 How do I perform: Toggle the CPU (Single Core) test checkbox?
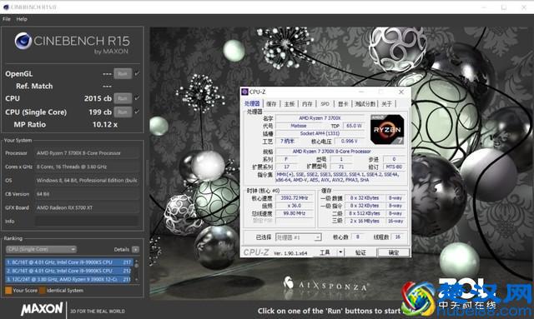(x=137, y=112)
